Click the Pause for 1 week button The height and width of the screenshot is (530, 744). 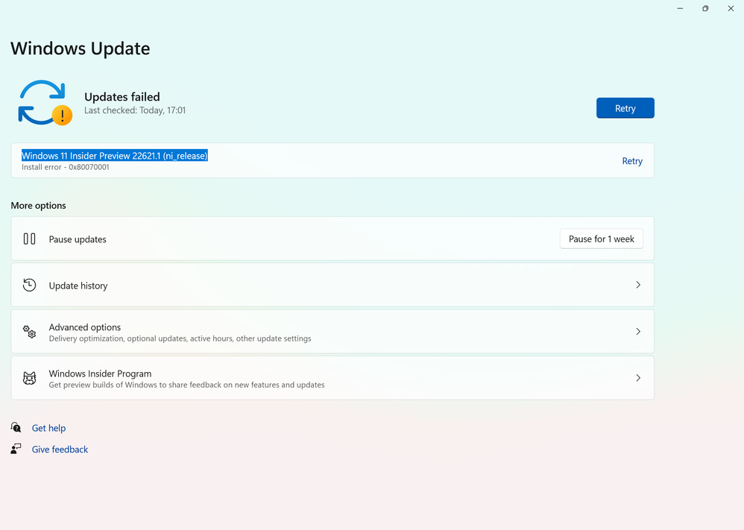[x=601, y=239]
